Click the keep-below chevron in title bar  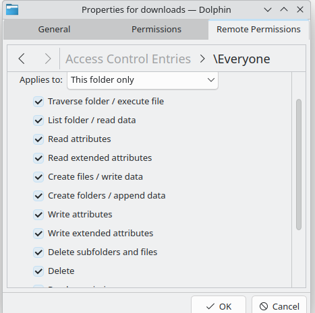(268, 9)
